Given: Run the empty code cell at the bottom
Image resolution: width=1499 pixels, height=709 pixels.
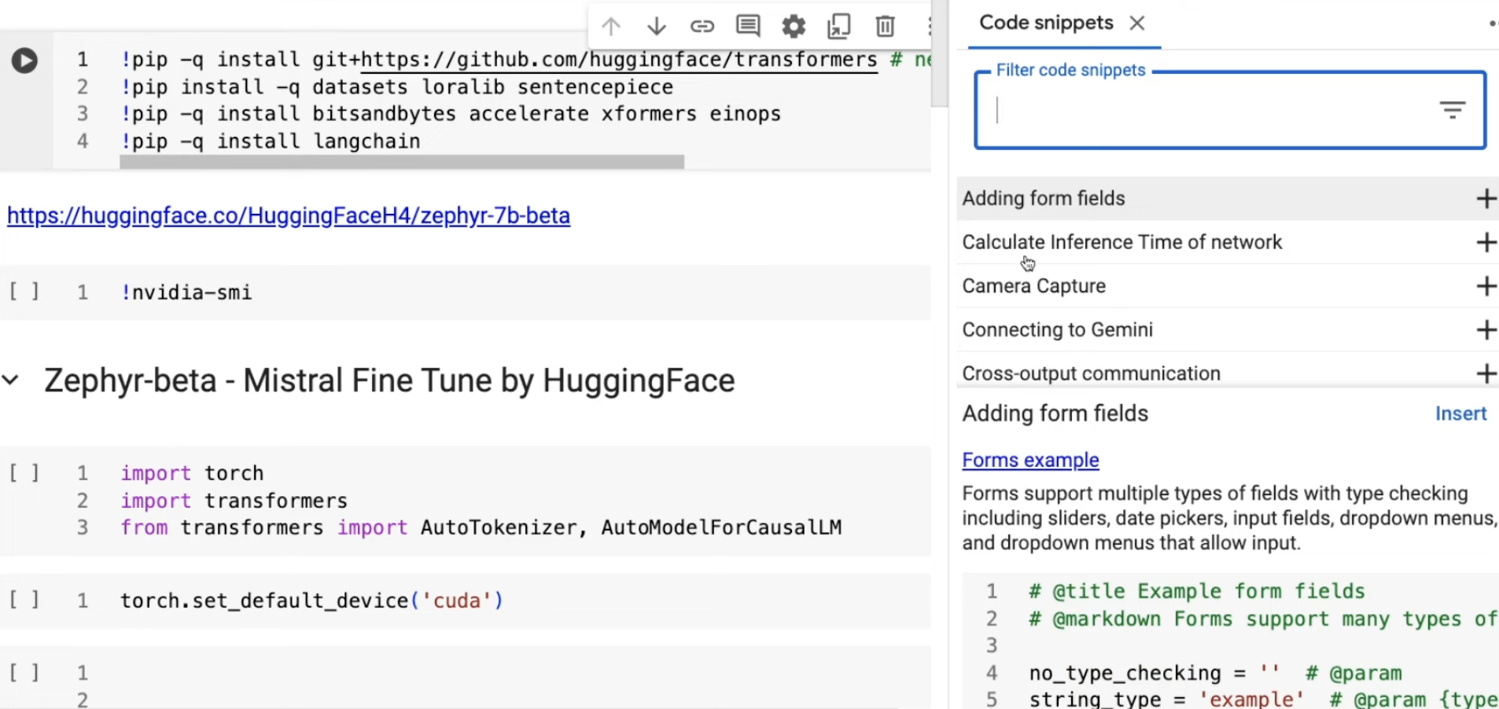Looking at the screenshot, I should click(24, 672).
